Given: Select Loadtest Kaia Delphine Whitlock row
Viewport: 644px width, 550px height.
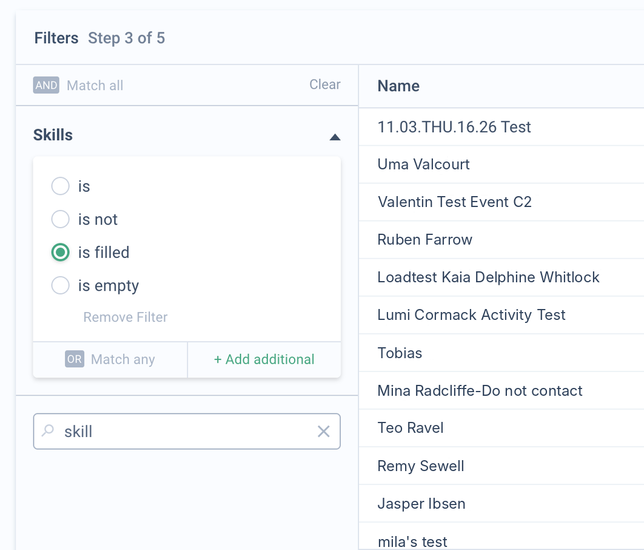Looking at the screenshot, I should tap(501, 277).
